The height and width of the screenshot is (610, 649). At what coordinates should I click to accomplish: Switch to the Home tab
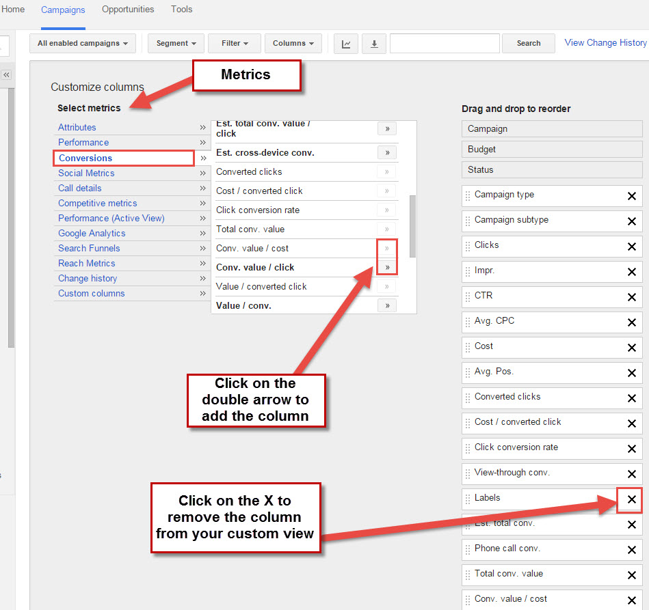(13, 9)
